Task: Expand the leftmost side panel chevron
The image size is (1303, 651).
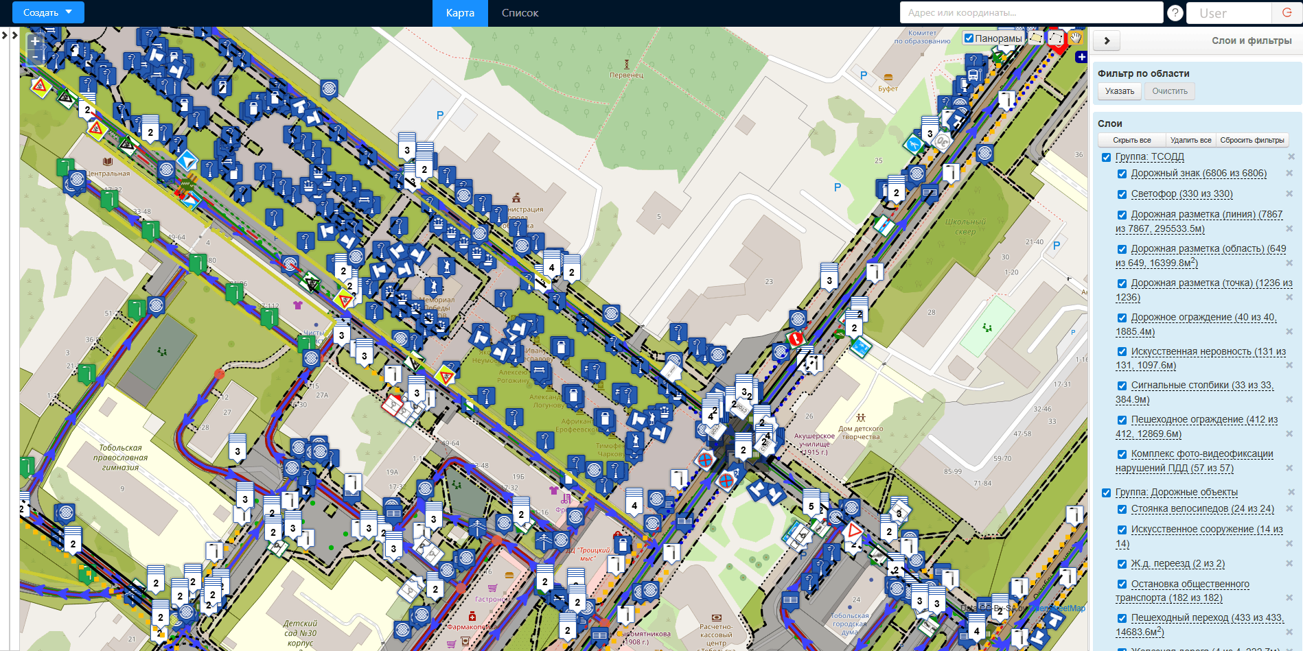Action: pos(5,34)
